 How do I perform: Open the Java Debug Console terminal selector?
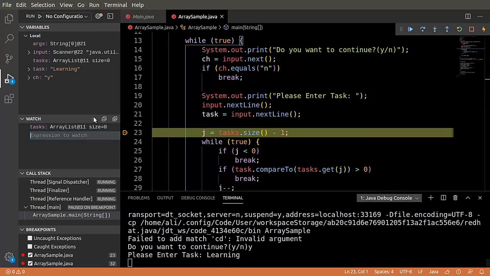(389, 198)
